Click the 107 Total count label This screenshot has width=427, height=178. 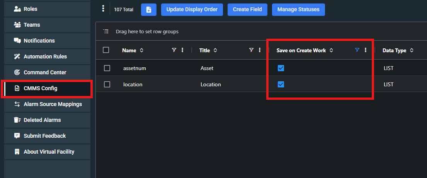pos(124,10)
